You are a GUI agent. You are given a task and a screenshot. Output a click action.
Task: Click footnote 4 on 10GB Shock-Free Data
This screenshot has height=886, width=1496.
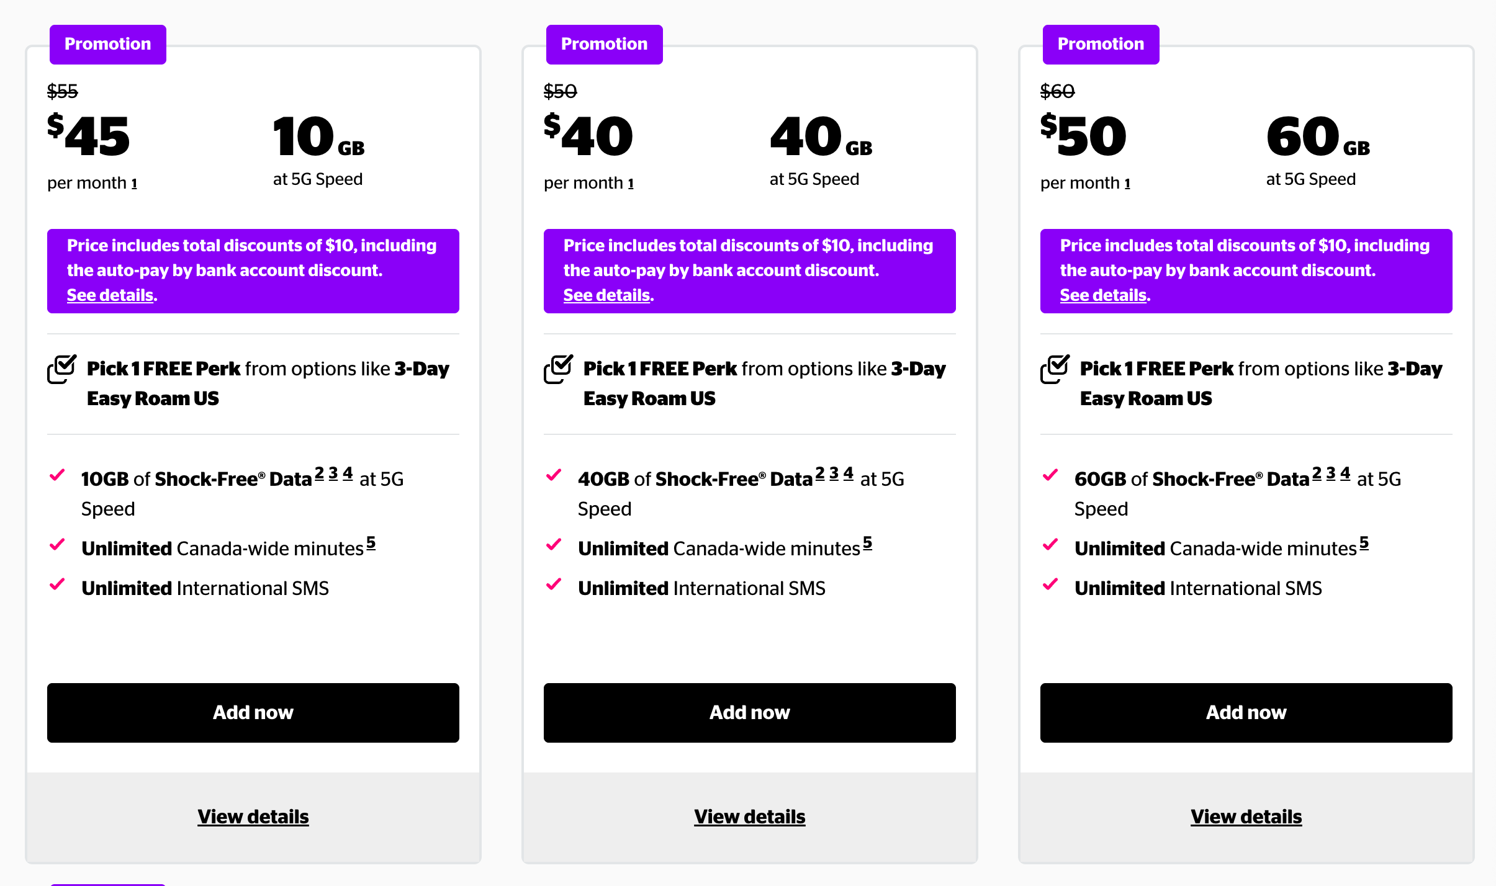tap(348, 473)
